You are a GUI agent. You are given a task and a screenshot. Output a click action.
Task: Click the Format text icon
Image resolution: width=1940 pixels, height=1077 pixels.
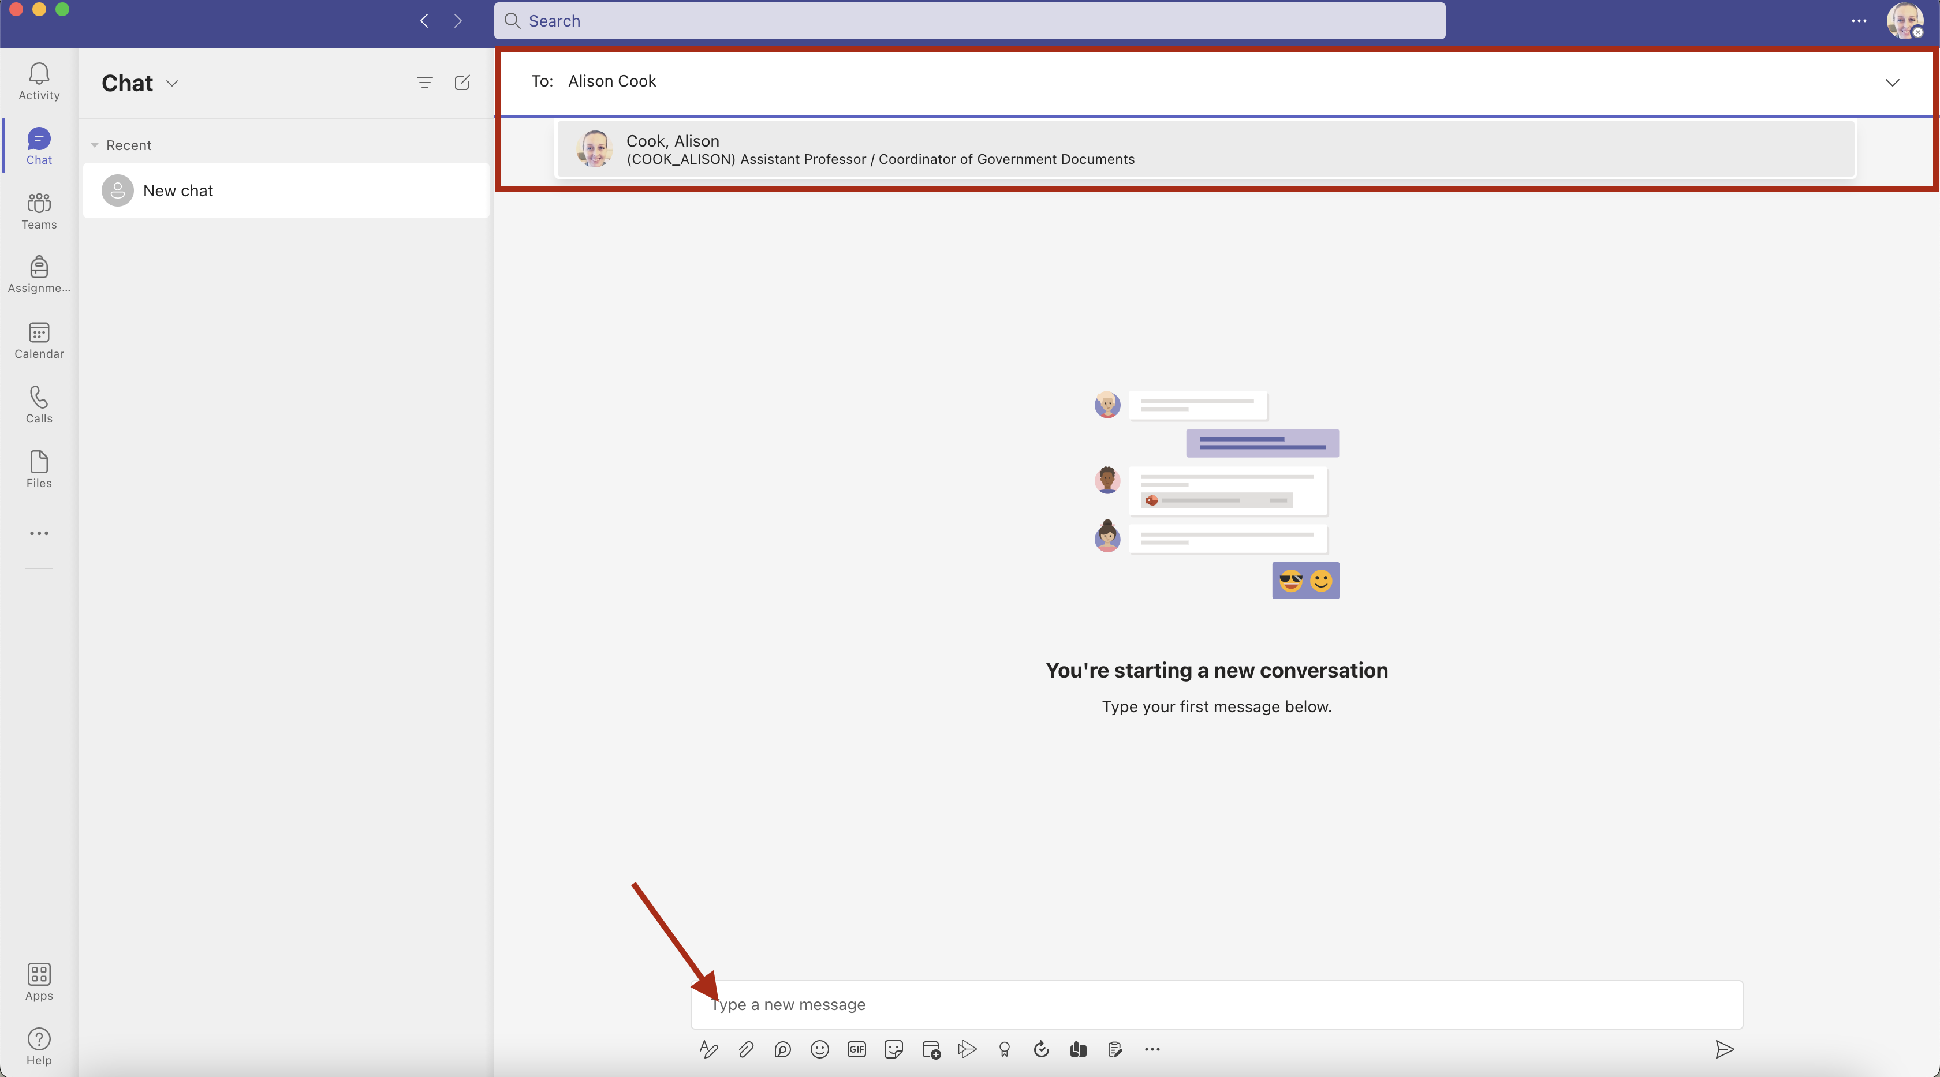708,1049
